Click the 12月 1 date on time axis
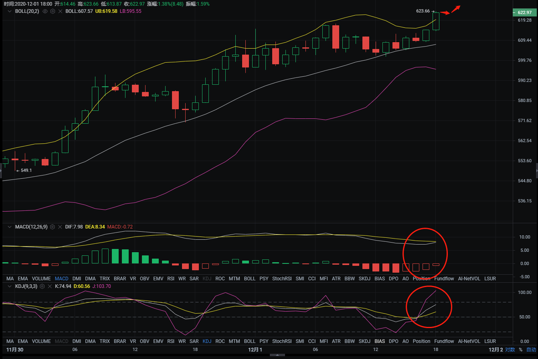The image size is (538, 359). (x=255, y=350)
